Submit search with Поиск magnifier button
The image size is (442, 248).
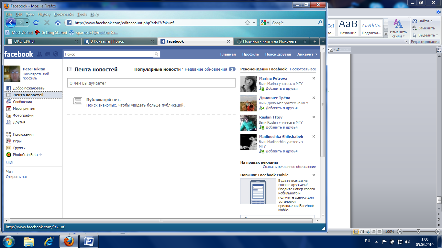click(156, 54)
